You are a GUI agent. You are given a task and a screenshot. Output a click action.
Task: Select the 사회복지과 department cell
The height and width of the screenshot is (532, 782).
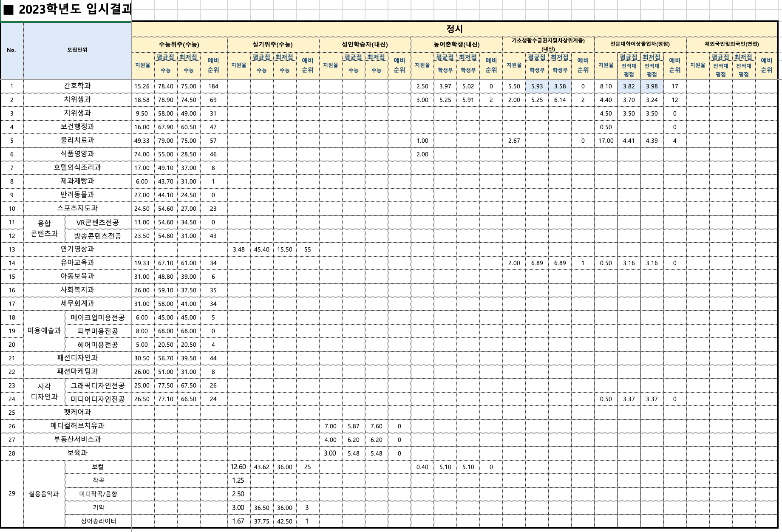77,290
